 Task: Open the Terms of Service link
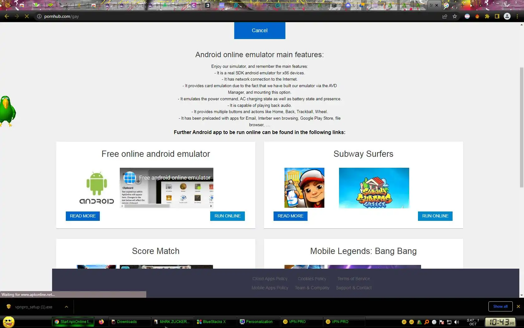[354, 279]
